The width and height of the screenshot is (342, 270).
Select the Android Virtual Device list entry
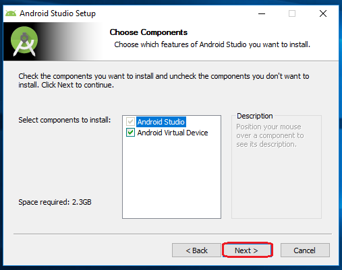point(173,133)
